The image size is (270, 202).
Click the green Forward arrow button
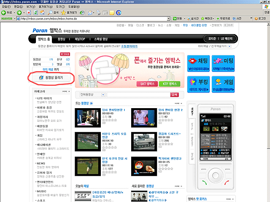(19, 13)
